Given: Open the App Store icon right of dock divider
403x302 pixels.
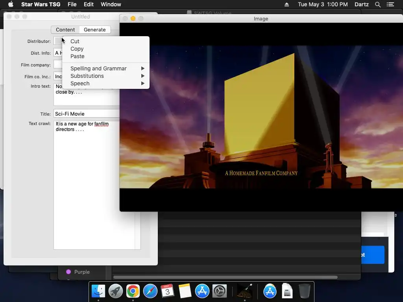Looking at the screenshot, I should tap(270, 291).
